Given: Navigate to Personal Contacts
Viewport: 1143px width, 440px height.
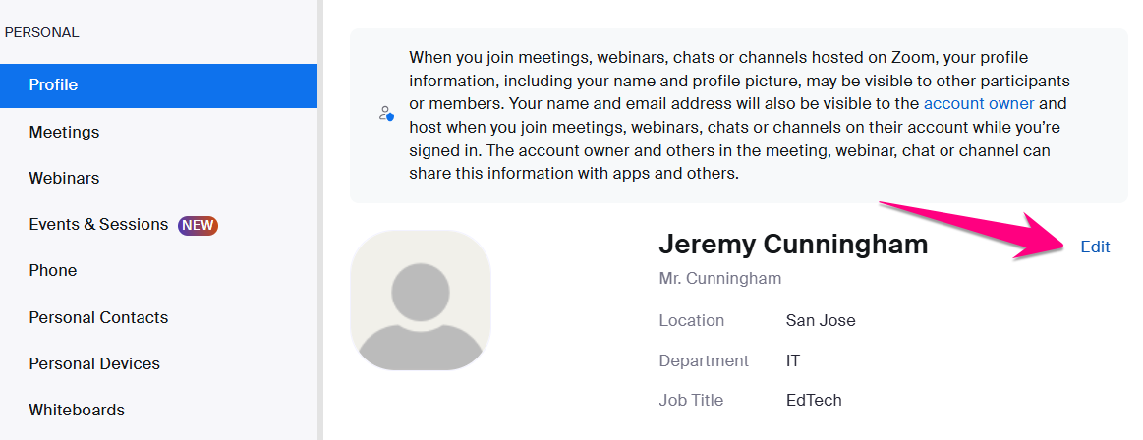Looking at the screenshot, I should click(x=158, y=317).
